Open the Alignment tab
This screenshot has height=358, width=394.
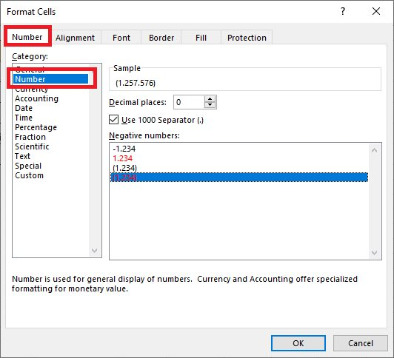coord(75,38)
